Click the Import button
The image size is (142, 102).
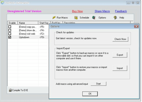pos(120,68)
